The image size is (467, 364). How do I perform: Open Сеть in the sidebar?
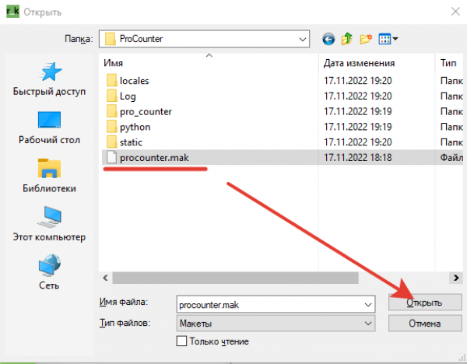[x=50, y=272]
